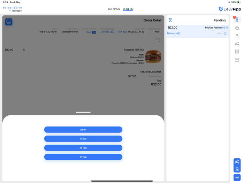This screenshot has width=244, height=183.
Task: Click phone number 054-730-9304
Action: click(x=49, y=32)
